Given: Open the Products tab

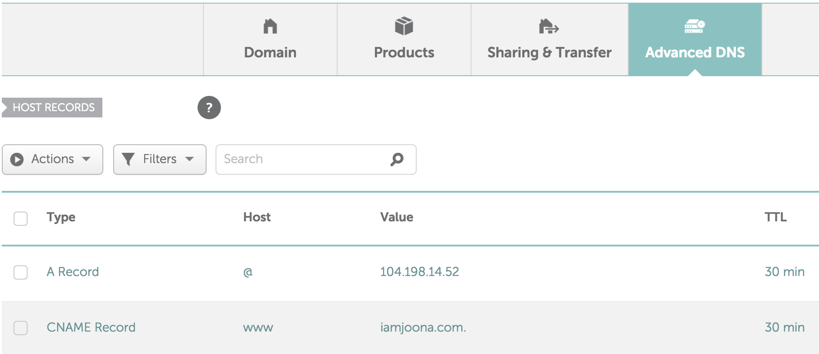Looking at the screenshot, I should 404,39.
